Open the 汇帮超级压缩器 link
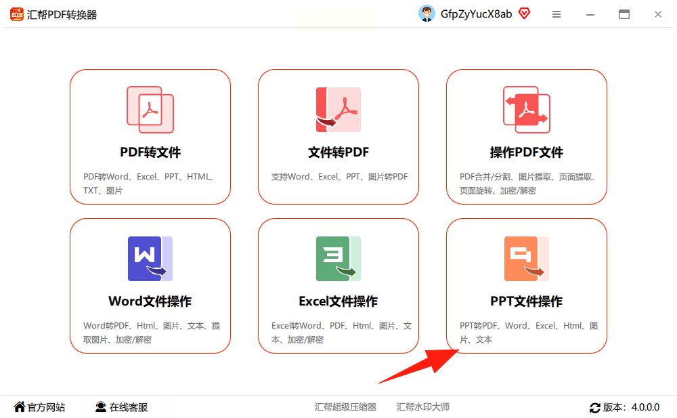Image resolution: width=677 pixels, height=418 pixels. click(x=345, y=407)
